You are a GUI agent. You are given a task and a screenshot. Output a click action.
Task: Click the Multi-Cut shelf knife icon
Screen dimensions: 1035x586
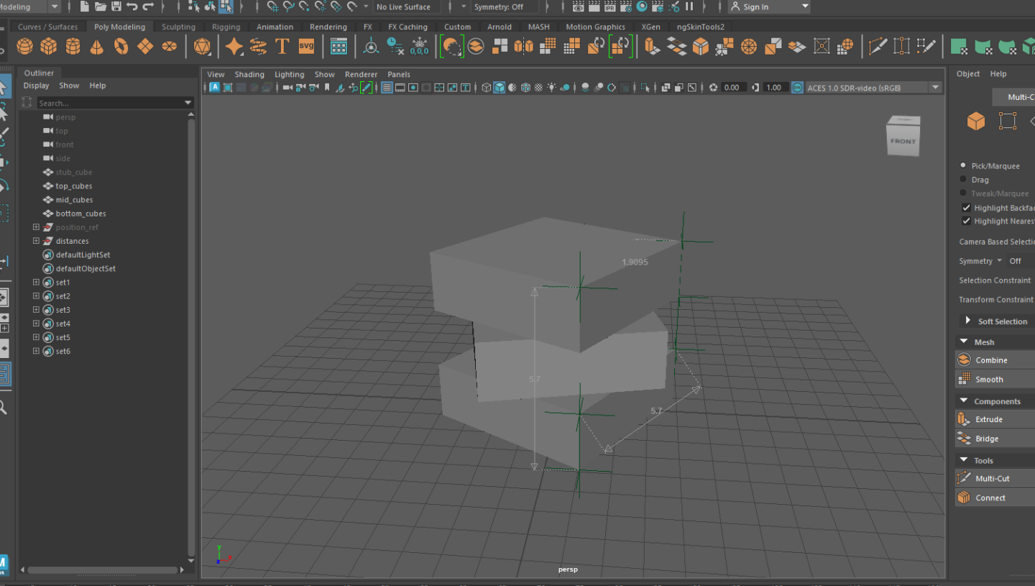click(878, 47)
